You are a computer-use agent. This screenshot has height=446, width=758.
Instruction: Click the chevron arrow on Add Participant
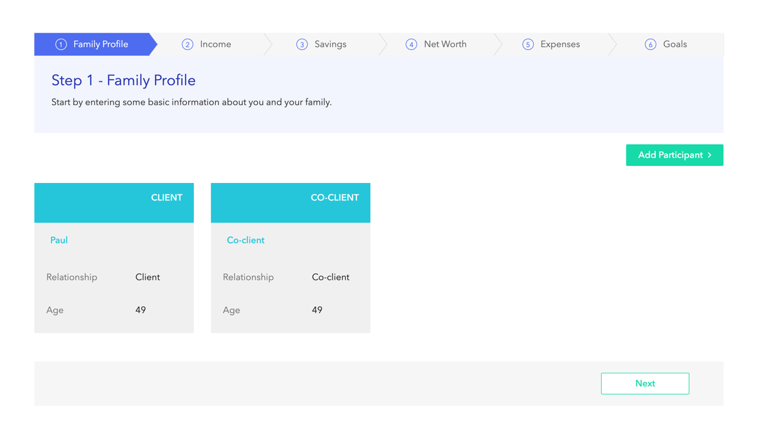tap(710, 155)
